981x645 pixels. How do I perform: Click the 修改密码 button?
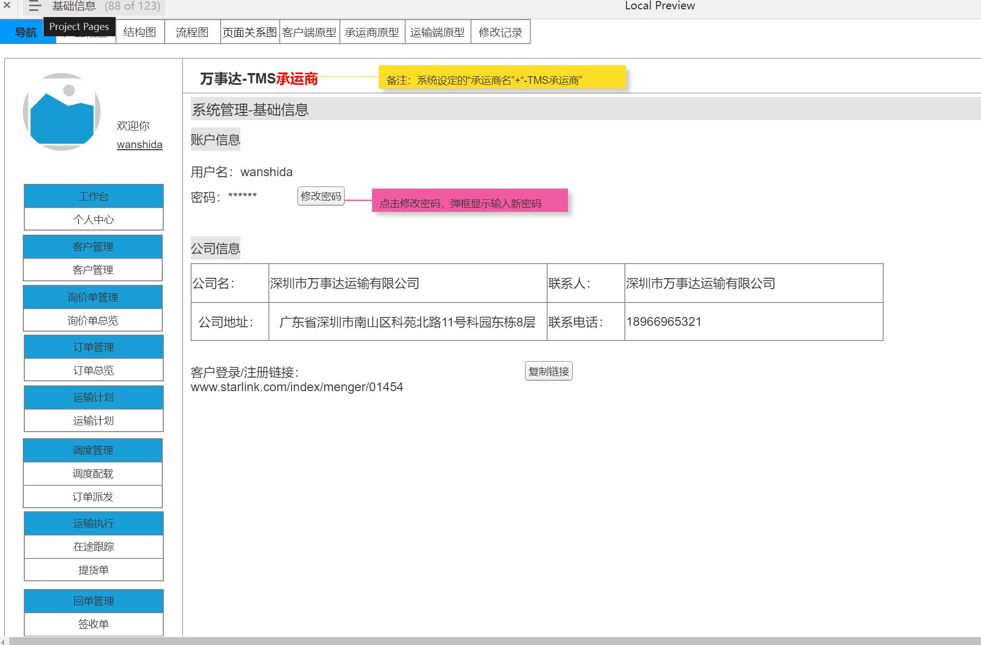click(321, 196)
